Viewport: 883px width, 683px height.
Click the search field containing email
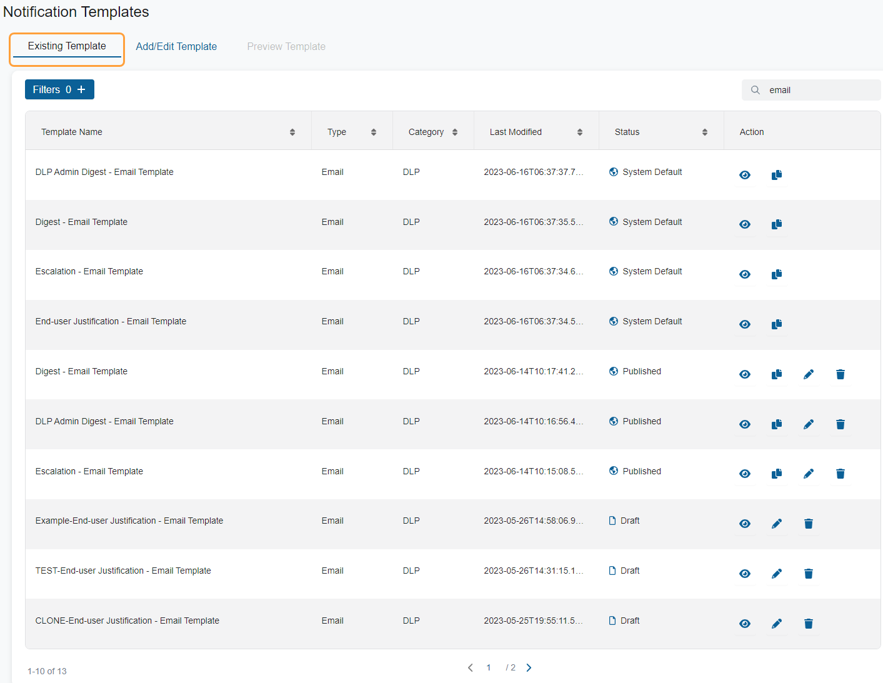tap(811, 90)
